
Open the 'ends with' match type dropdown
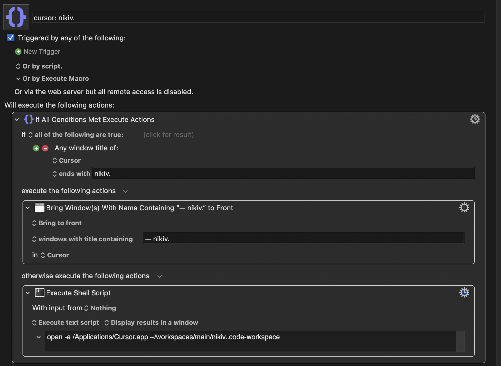point(72,174)
